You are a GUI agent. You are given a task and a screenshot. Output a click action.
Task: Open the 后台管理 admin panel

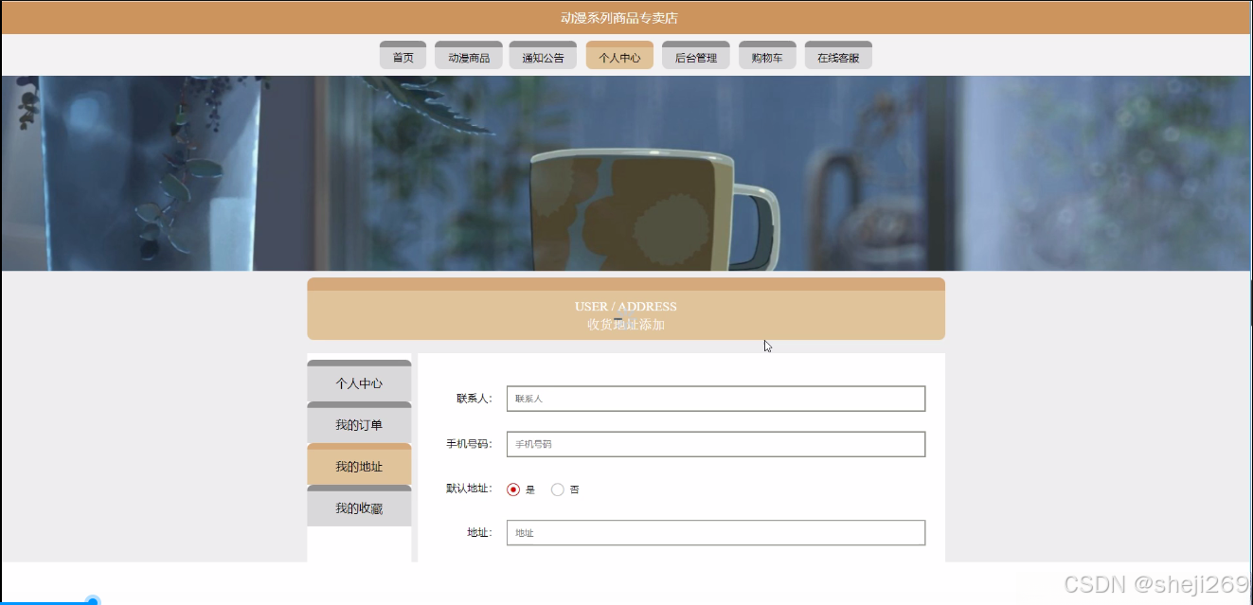pos(695,55)
